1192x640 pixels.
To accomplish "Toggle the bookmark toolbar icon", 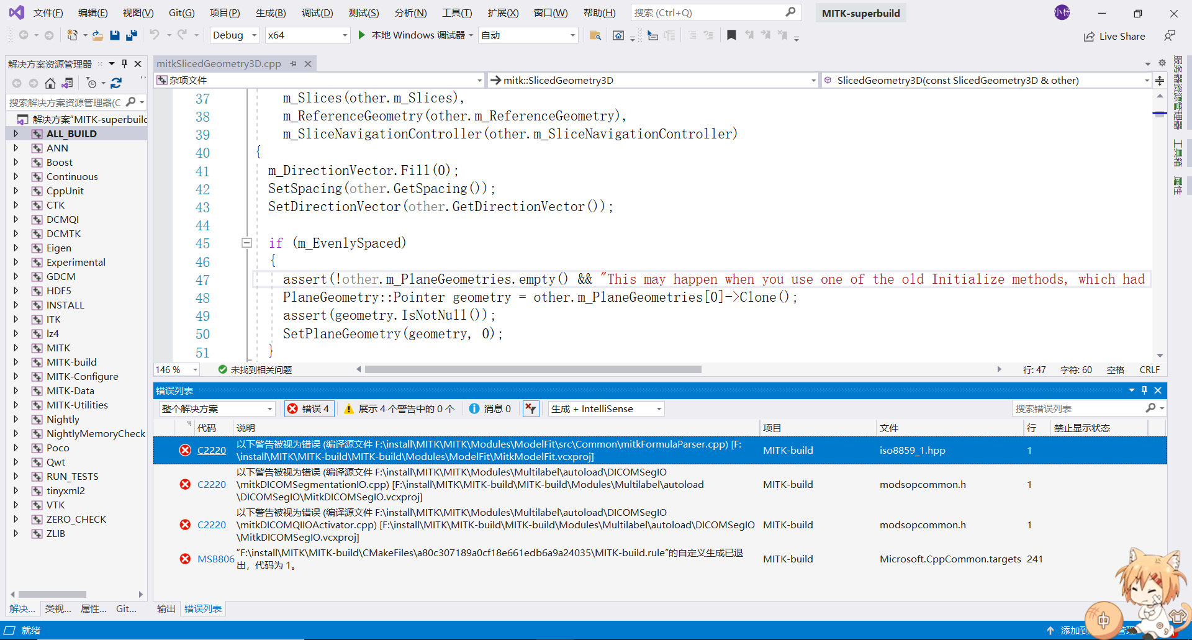I will [731, 35].
